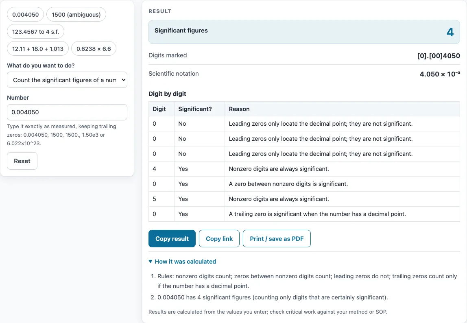Click digit 5 in the table
This screenshot has height=323, width=467.
(154, 199)
